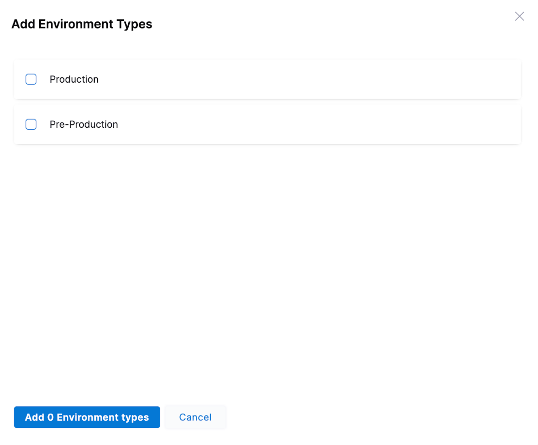Select the Production environment type row
The image size is (538, 445).
pyautogui.click(x=267, y=79)
